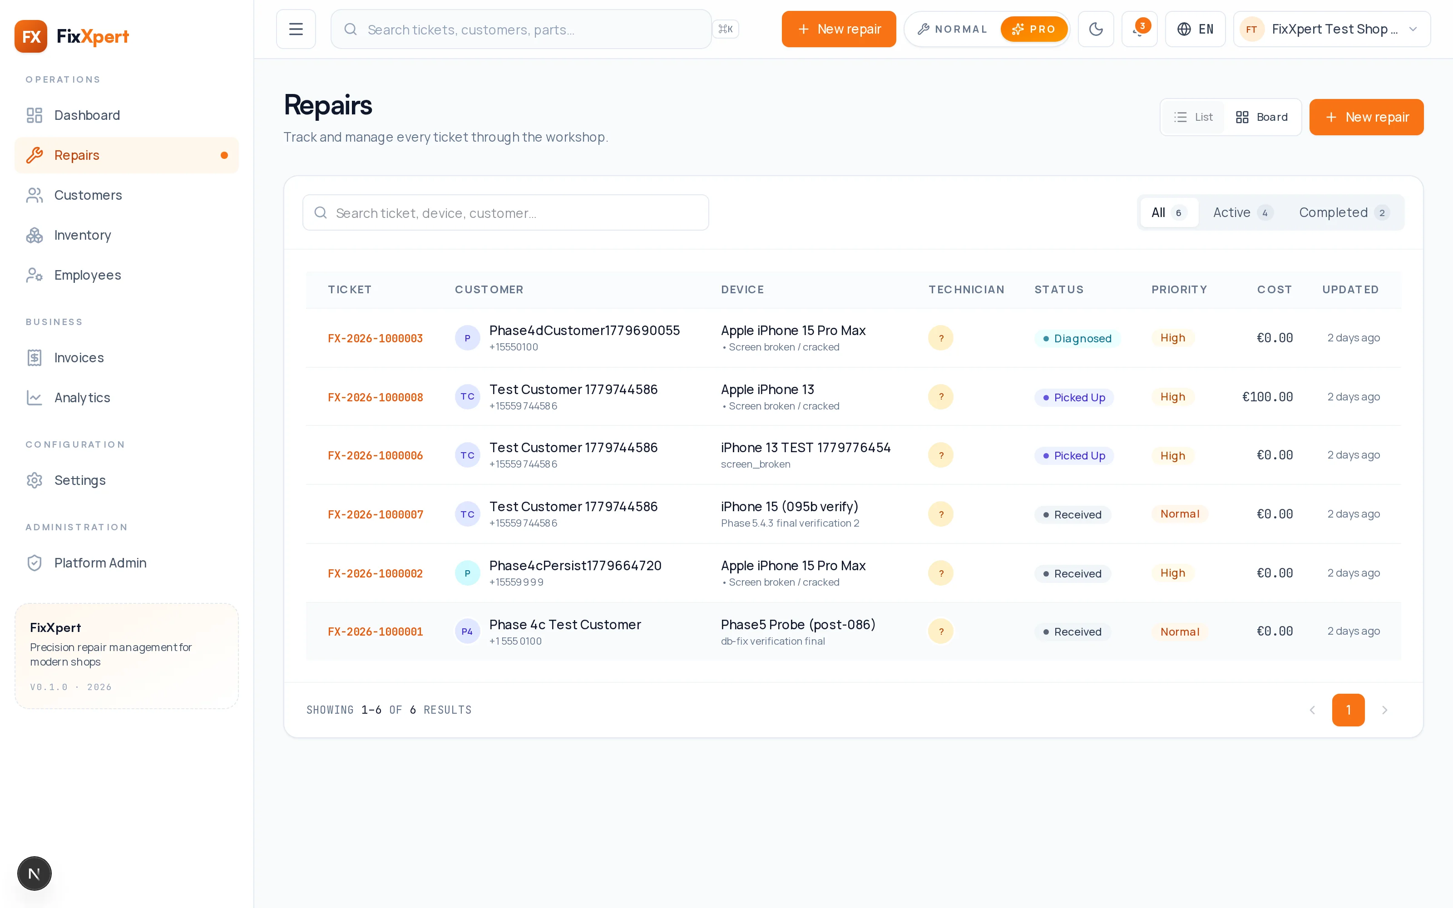
Task: Open ticket FX-2026-1000002
Action: click(375, 573)
